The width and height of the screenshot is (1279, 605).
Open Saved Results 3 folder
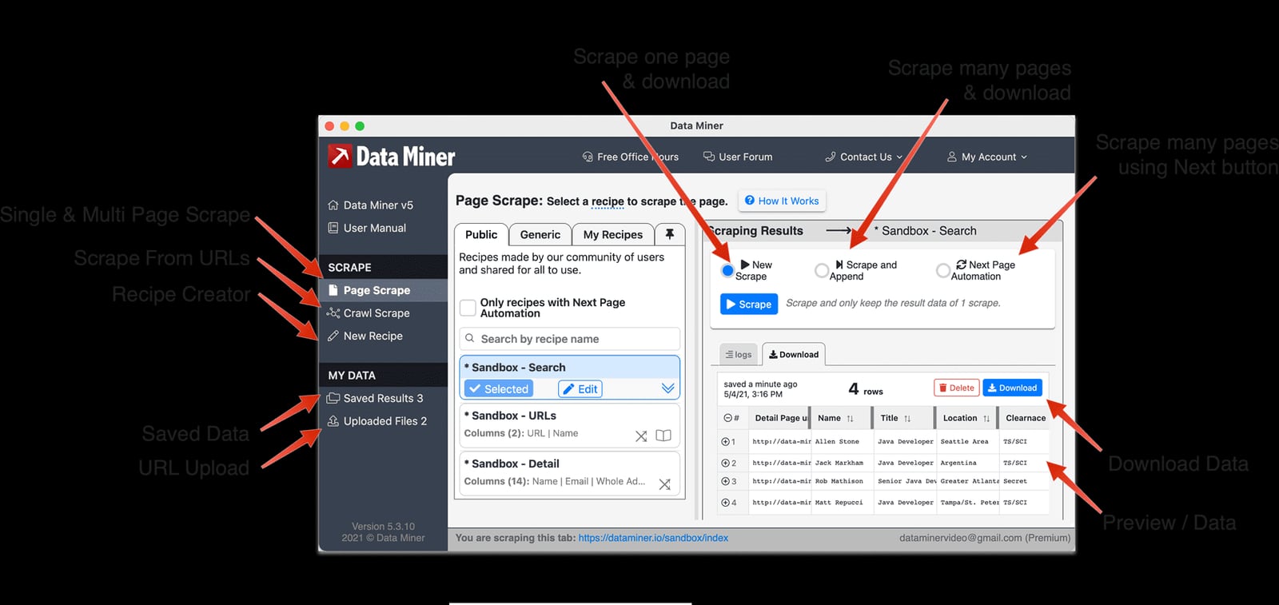(375, 398)
